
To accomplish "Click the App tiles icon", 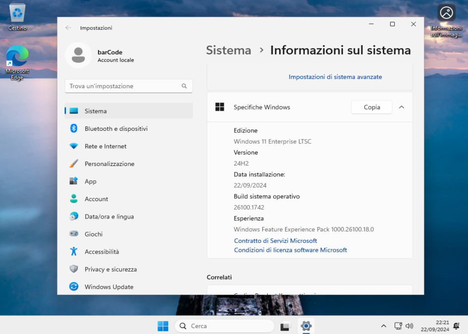I will click(74, 181).
